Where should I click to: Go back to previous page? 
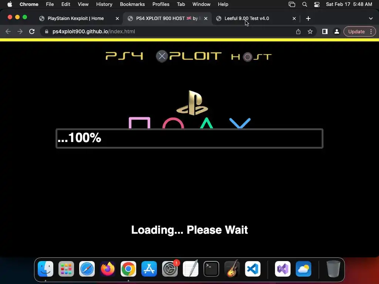(8, 31)
